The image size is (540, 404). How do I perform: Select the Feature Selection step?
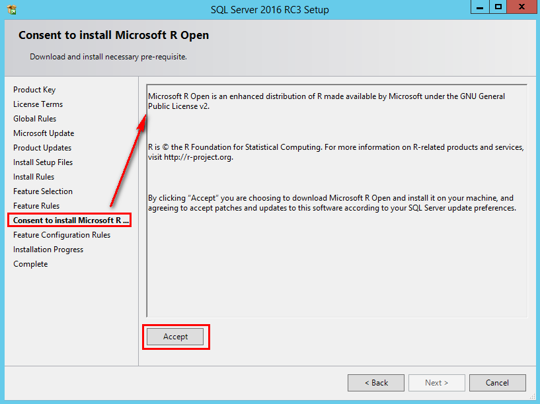tap(43, 191)
